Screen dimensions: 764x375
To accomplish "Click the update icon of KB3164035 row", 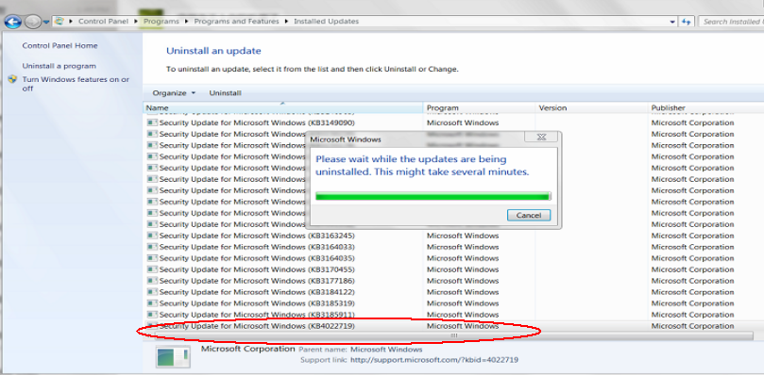I will click(x=152, y=258).
